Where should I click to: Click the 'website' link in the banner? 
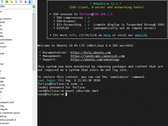(141, 35)
